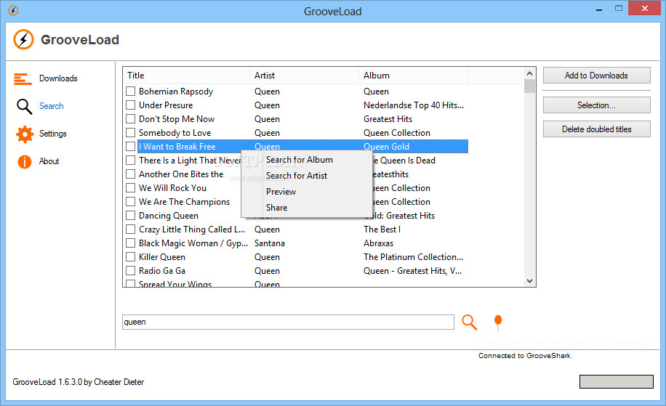Enable Somebody to Love checkbox
Viewport: 666px width, 406px height.
click(x=131, y=132)
